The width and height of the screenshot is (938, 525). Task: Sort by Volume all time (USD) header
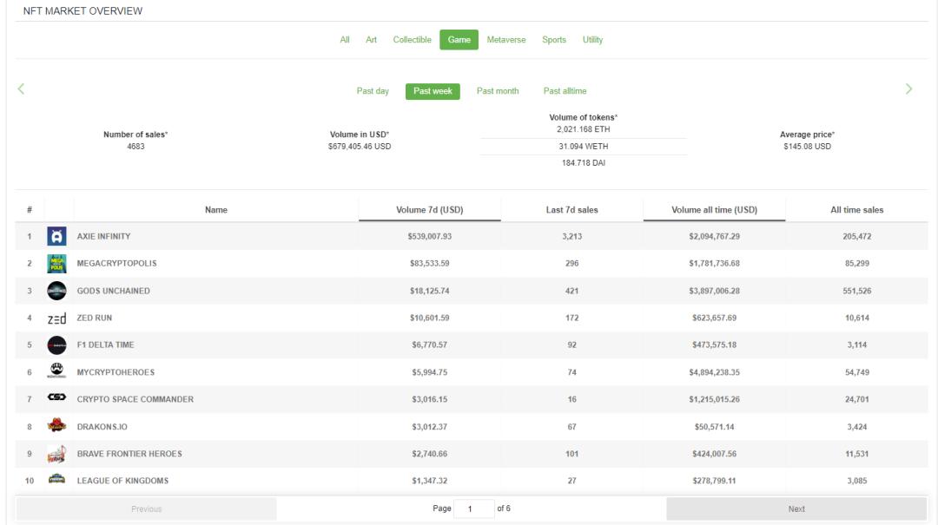click(x=714, y=210)
